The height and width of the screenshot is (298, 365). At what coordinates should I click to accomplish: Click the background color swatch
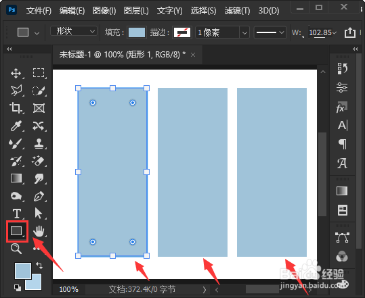coord(36,283)
